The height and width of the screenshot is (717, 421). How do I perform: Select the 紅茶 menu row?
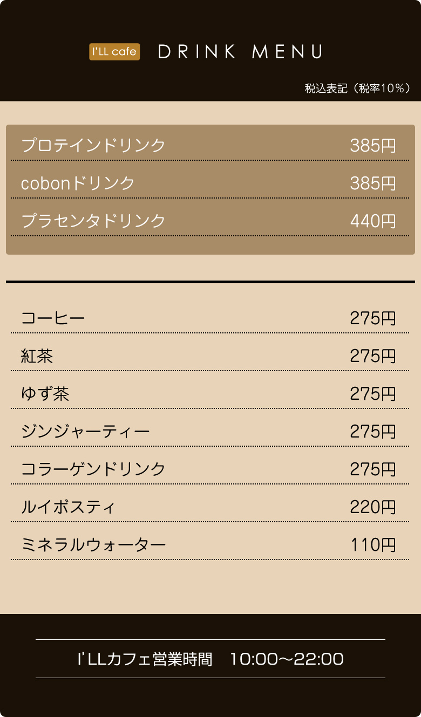tap(209, 356)
